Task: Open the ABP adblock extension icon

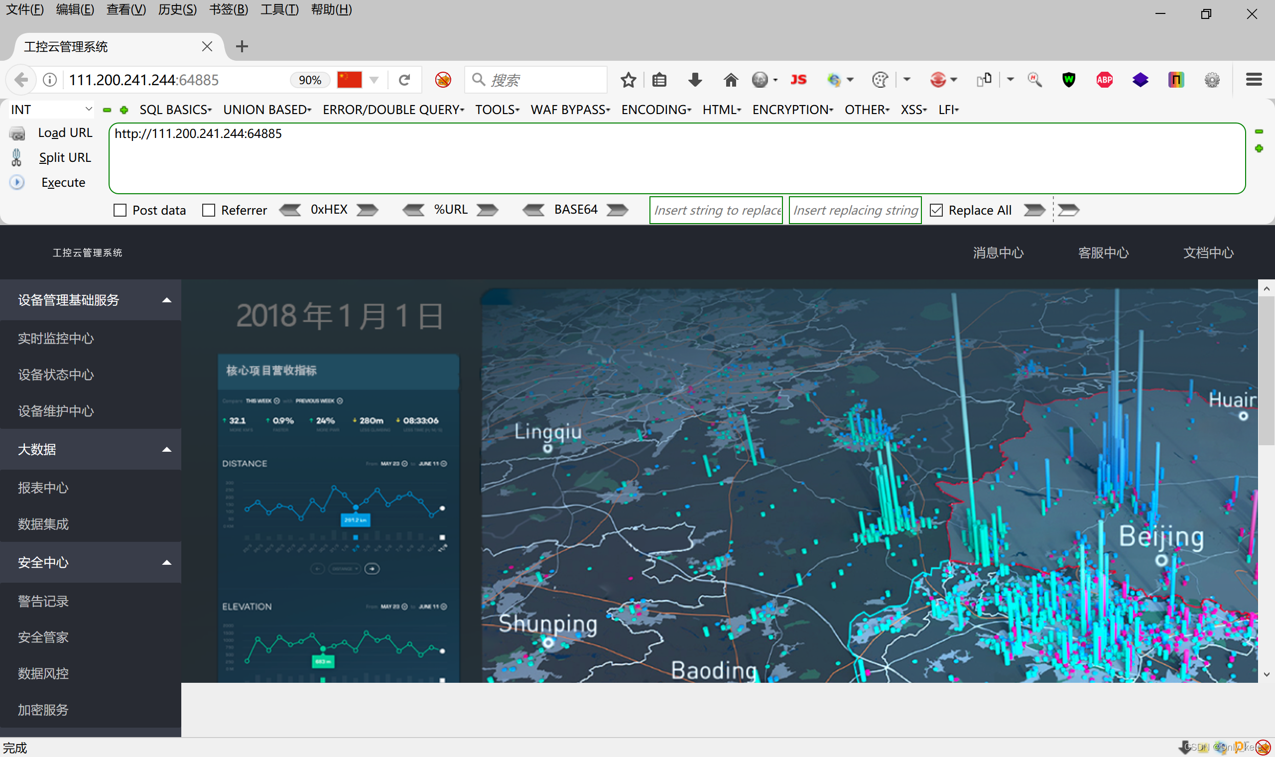Action: tap(1104, 80)
